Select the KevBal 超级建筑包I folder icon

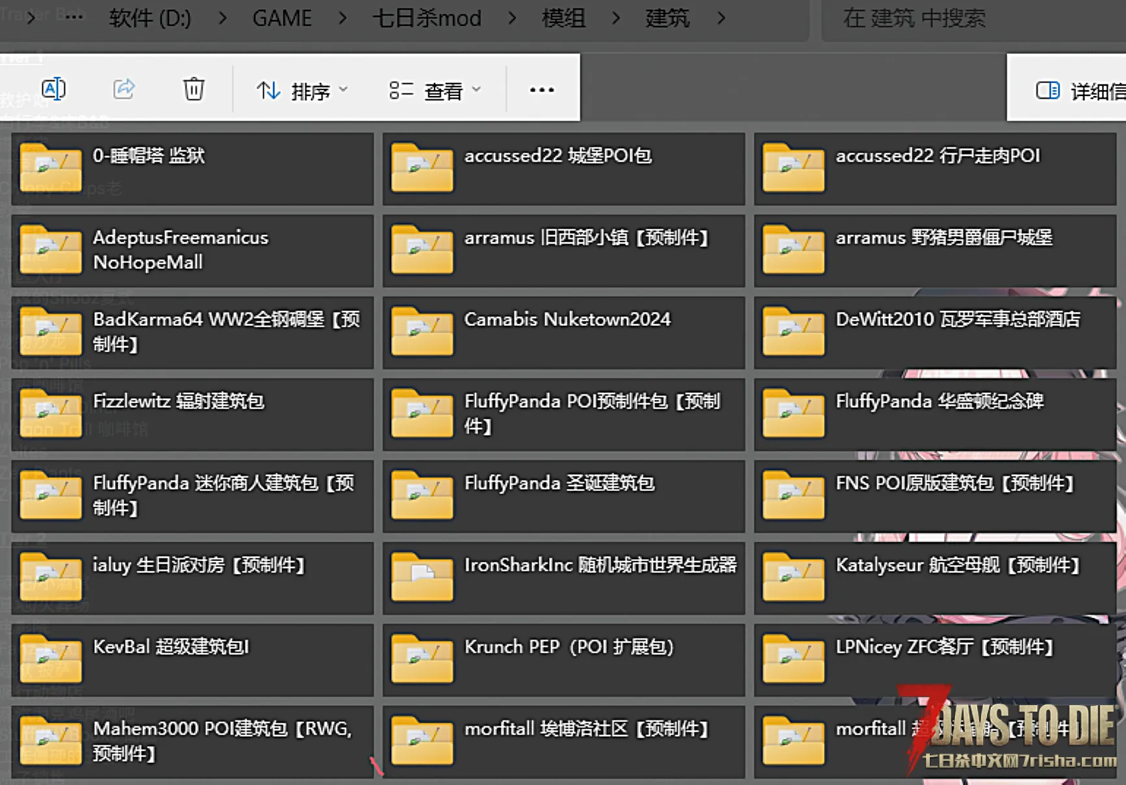pyautogui.click(x=51, y=658)
